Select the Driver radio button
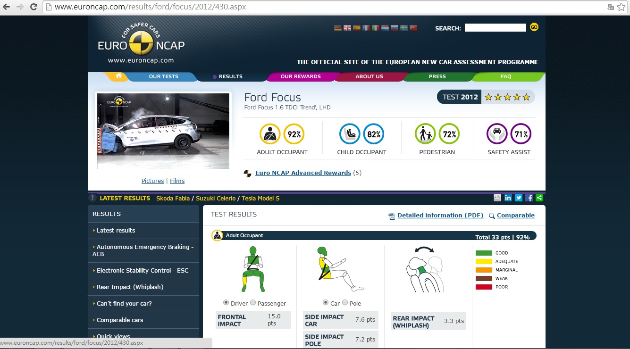Viewport: 630px width, 349px height. coord(226,303)
